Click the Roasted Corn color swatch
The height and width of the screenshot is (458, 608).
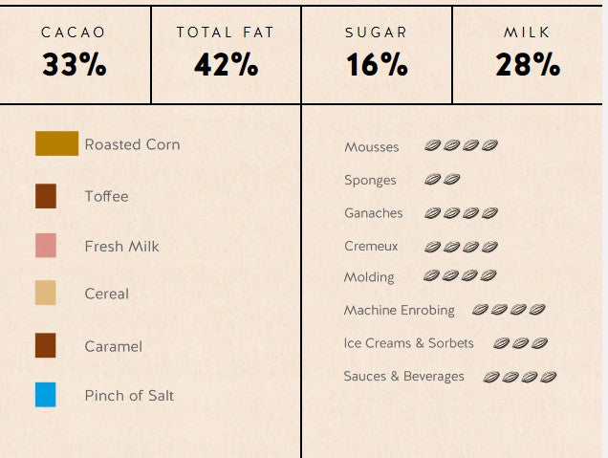[x=56, y=143]
